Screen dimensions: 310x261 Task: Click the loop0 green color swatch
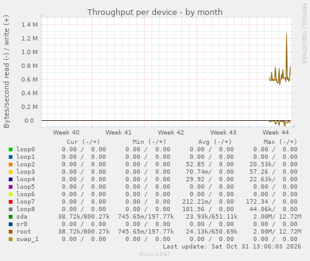click(11, 149)
